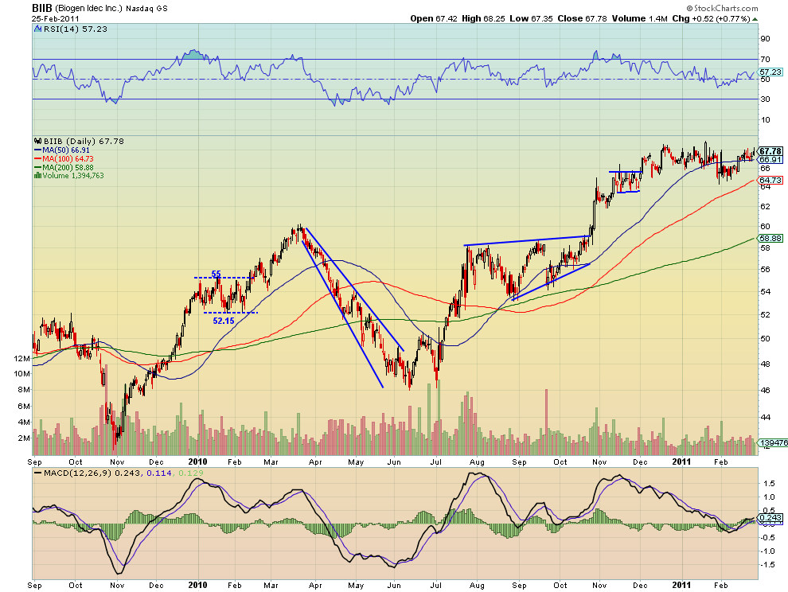Click the Low 67.35 value
The image size is (788, 592).
531,18
